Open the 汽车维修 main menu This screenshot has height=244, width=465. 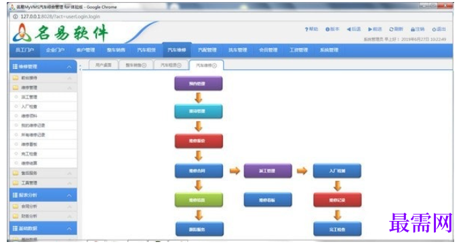177,50
